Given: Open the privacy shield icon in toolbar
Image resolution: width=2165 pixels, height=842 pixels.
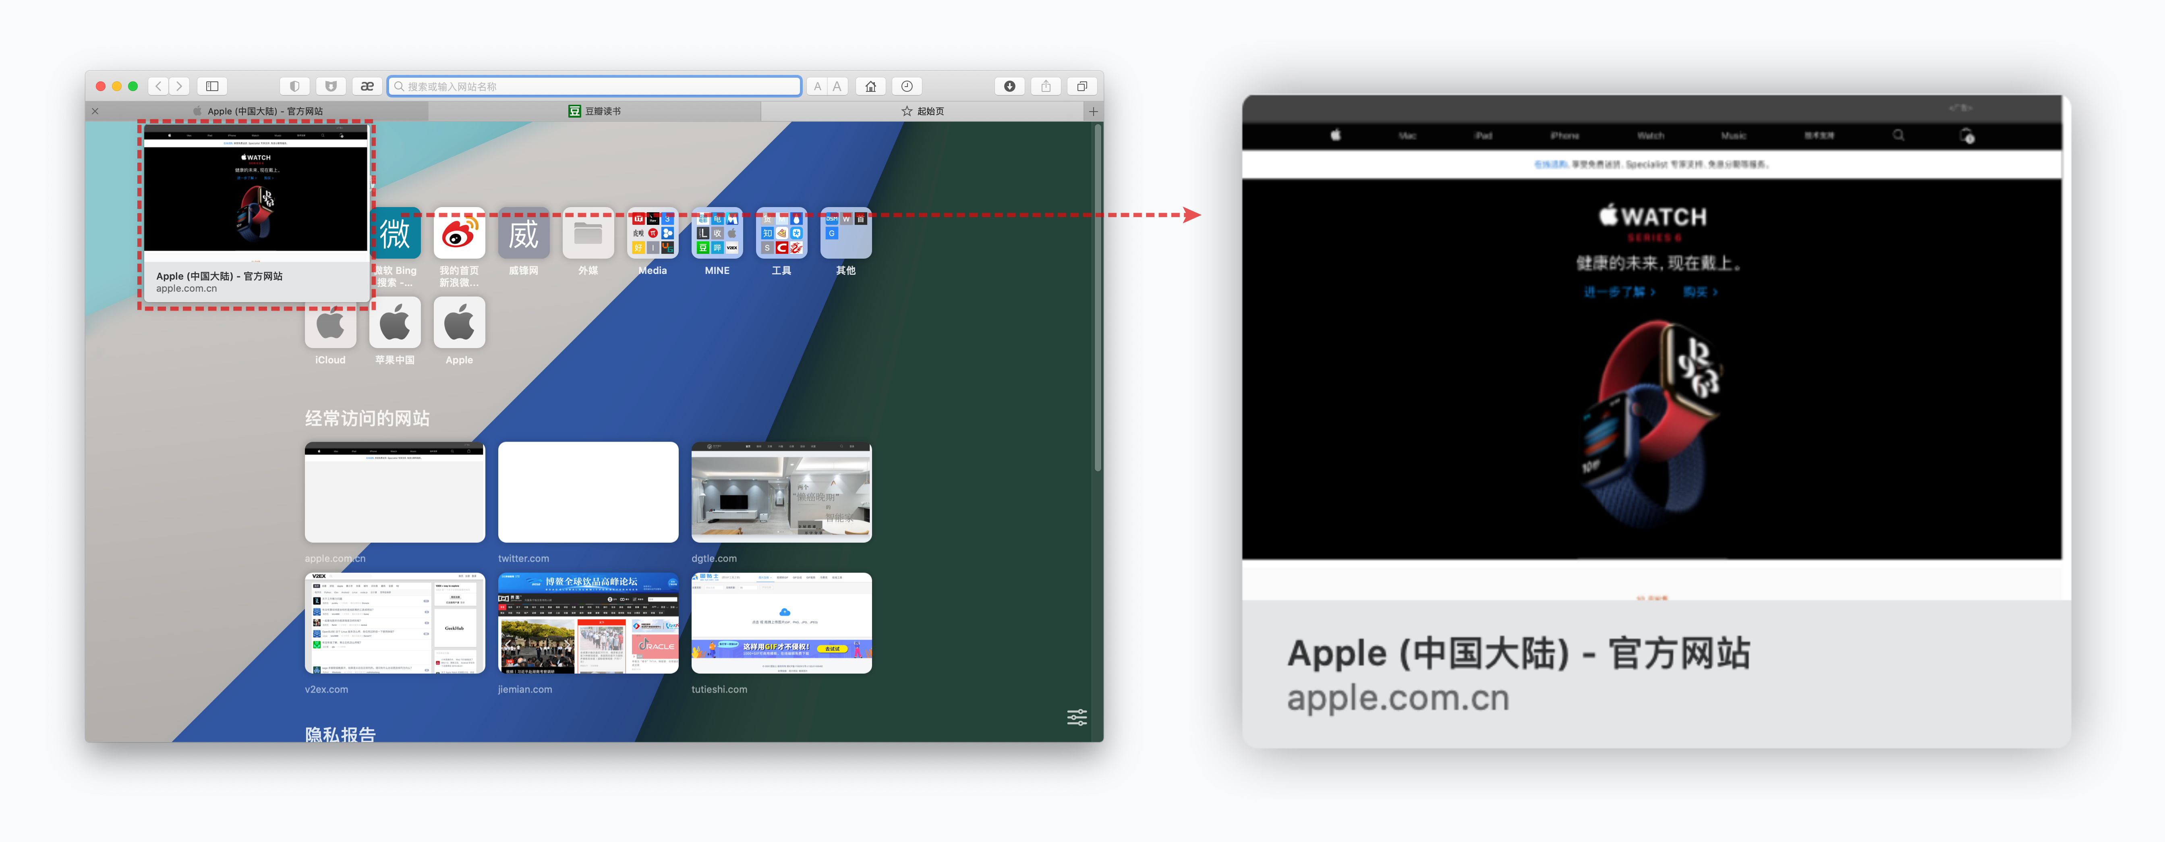Looking at the screenshot, I should tap(295, 86).
